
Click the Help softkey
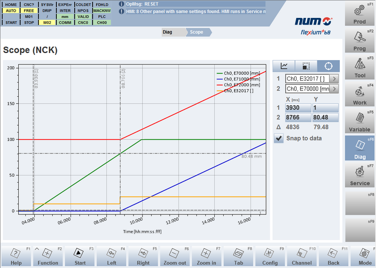tap(16, 257)
